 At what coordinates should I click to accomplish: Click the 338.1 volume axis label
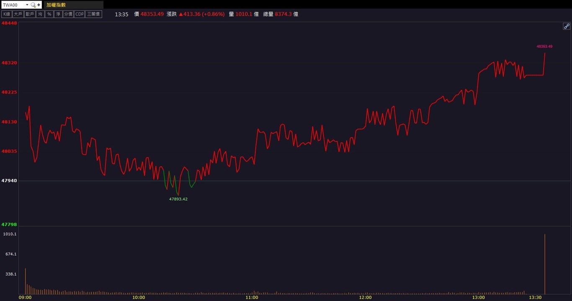pos(11,274)
